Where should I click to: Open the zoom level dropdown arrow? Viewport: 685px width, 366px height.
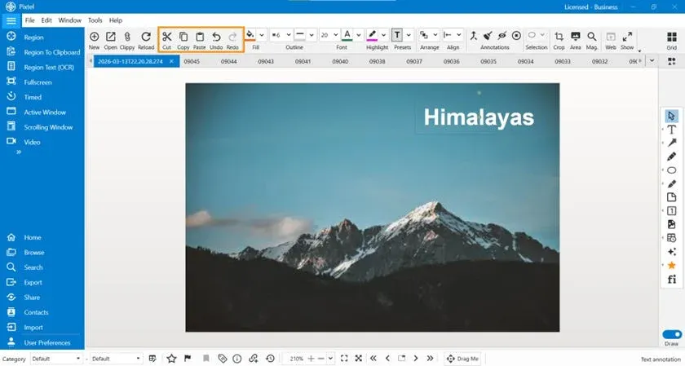pyautogui.click(x=331, y=359)
